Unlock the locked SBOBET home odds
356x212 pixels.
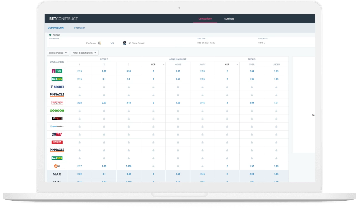(x=178, y=87)
